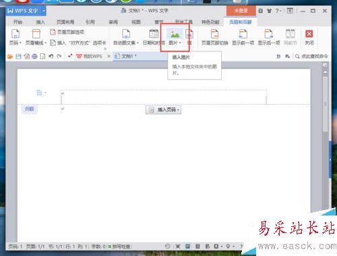Click the save disk quick access icon
The image size is (337, 256).
[x=18, y=56]
